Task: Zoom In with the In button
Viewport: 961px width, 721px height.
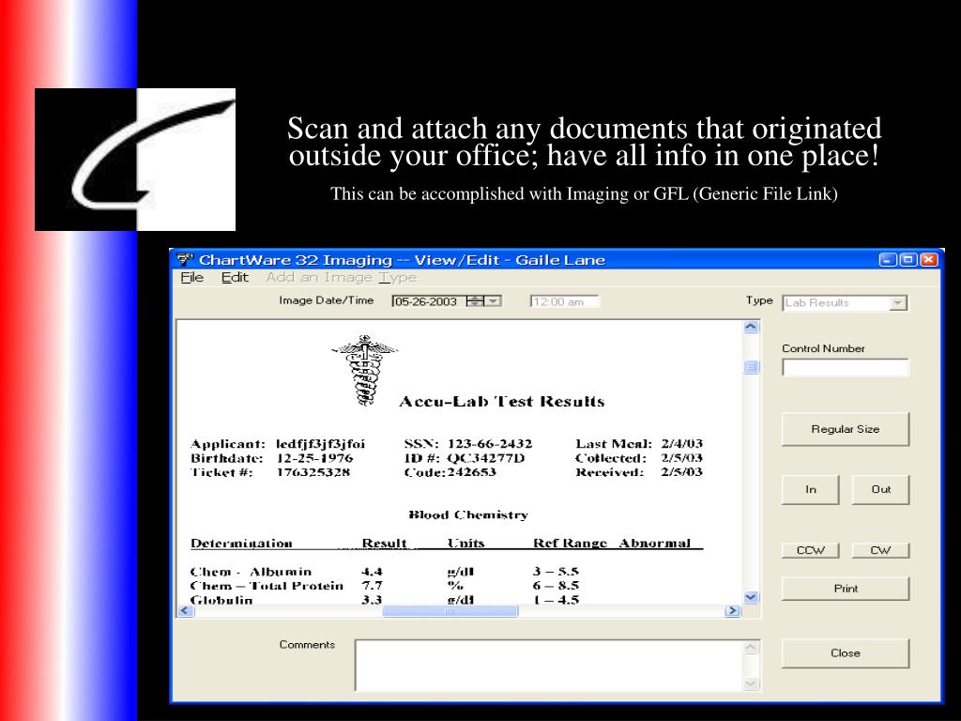Action: (x=810, y=489)
